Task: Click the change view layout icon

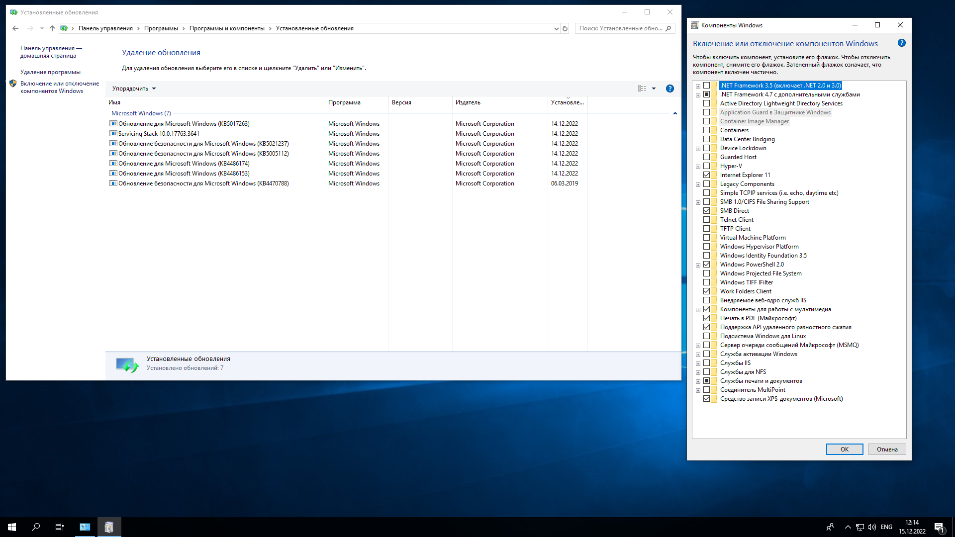Action: click(x=642, y=89)
